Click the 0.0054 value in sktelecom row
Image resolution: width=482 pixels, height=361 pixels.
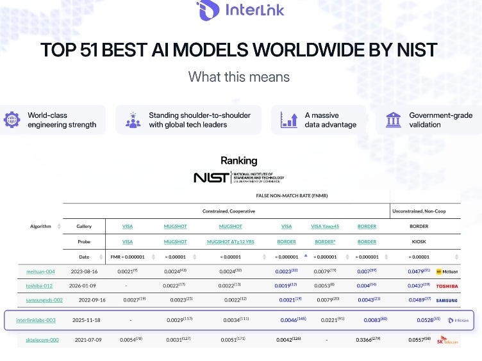pos(131,340)
